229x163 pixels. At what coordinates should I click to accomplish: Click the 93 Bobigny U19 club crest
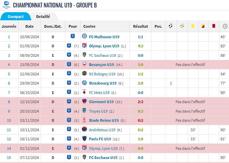point(84,73)
